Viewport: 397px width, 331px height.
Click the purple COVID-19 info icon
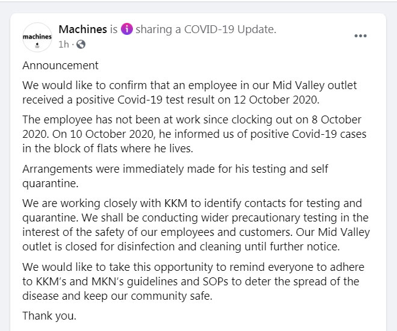(x=126, y=29)
